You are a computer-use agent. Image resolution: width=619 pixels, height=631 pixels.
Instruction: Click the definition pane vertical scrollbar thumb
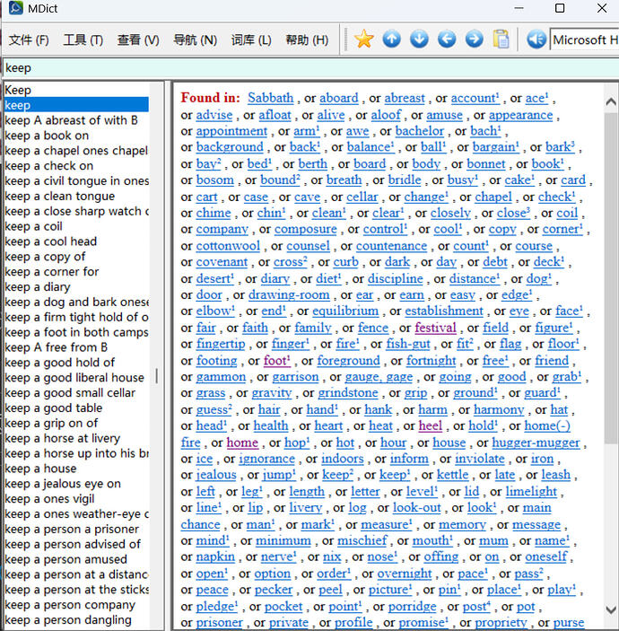click(611, 277)
